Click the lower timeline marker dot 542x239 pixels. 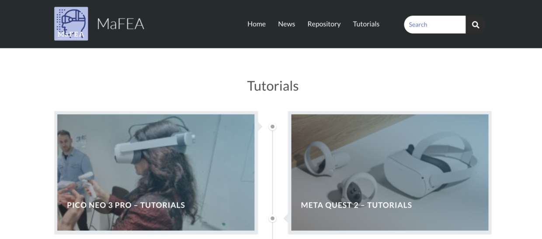(273, 219)
